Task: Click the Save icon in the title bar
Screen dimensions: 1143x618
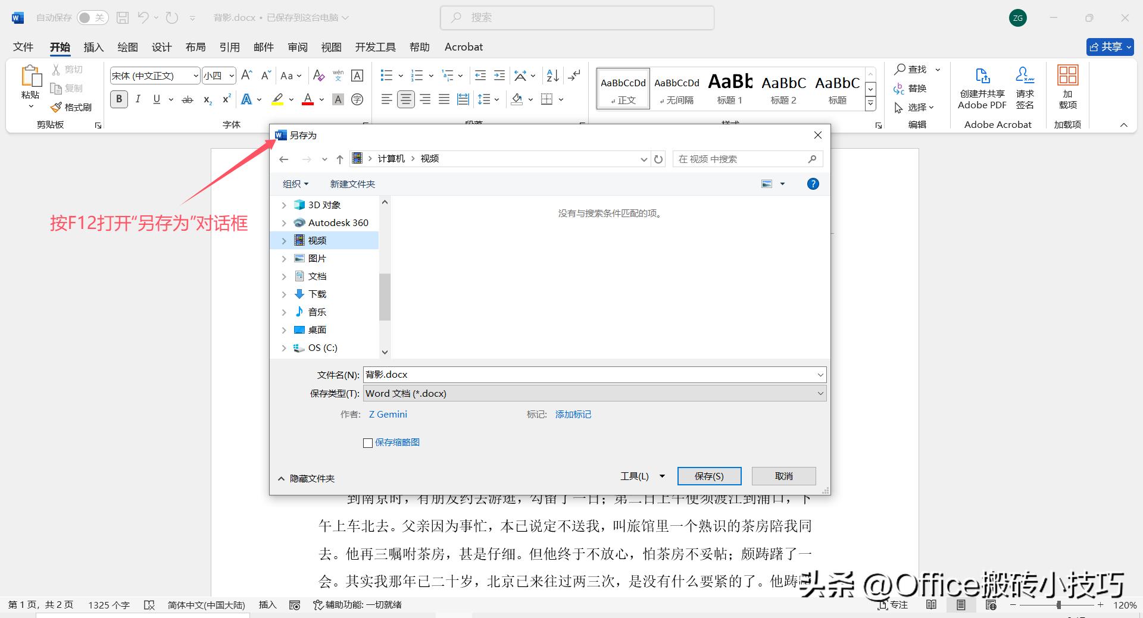Action: (123, 18)
